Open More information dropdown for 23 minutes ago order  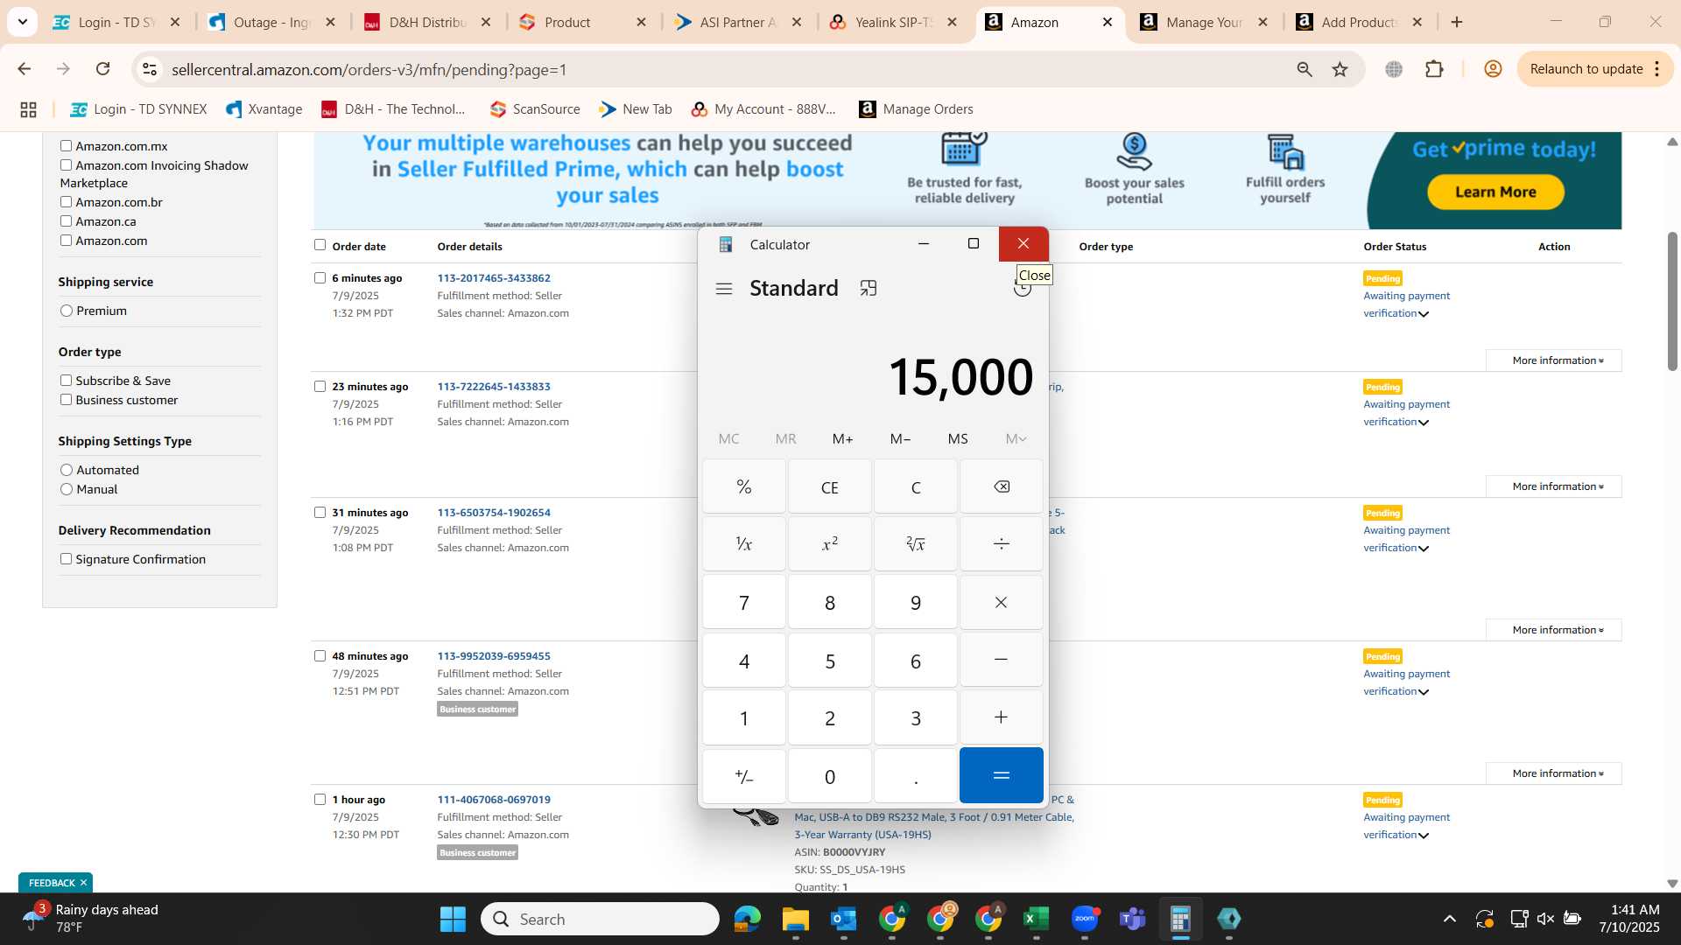pyautogui.click(x=1554, y=486)
